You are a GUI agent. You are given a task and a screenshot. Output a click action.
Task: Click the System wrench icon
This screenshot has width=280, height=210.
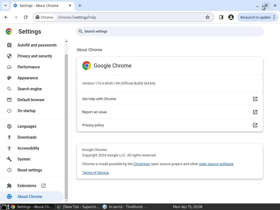9,159
